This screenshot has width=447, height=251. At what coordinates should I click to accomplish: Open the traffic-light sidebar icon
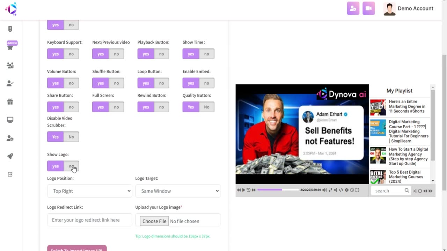coord(10,29)
